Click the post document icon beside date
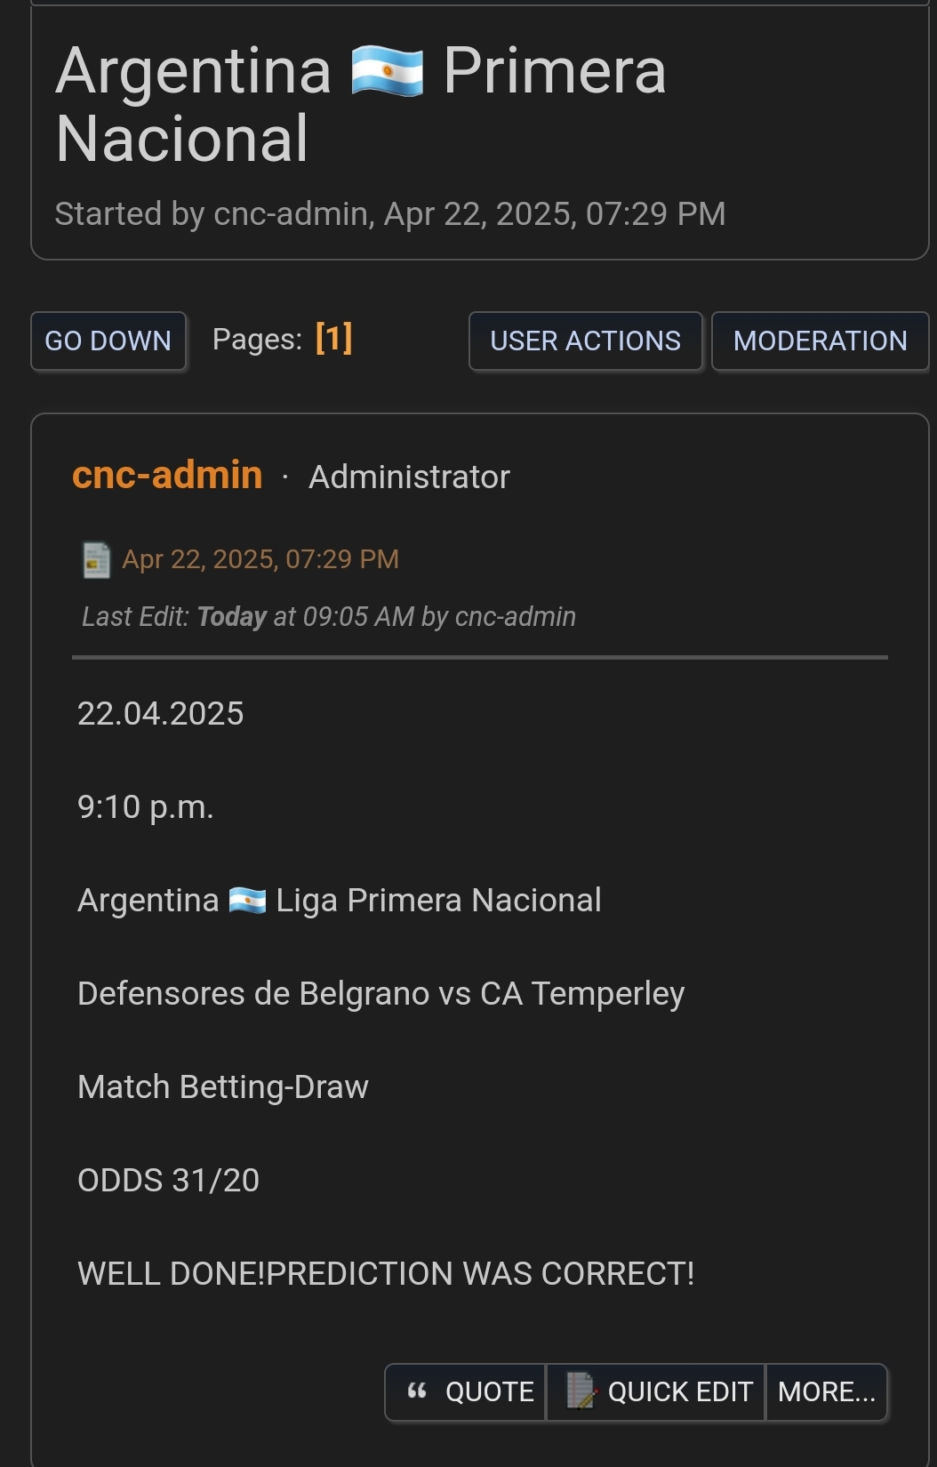Screen dimensions: 937x1467 [96, 560]
